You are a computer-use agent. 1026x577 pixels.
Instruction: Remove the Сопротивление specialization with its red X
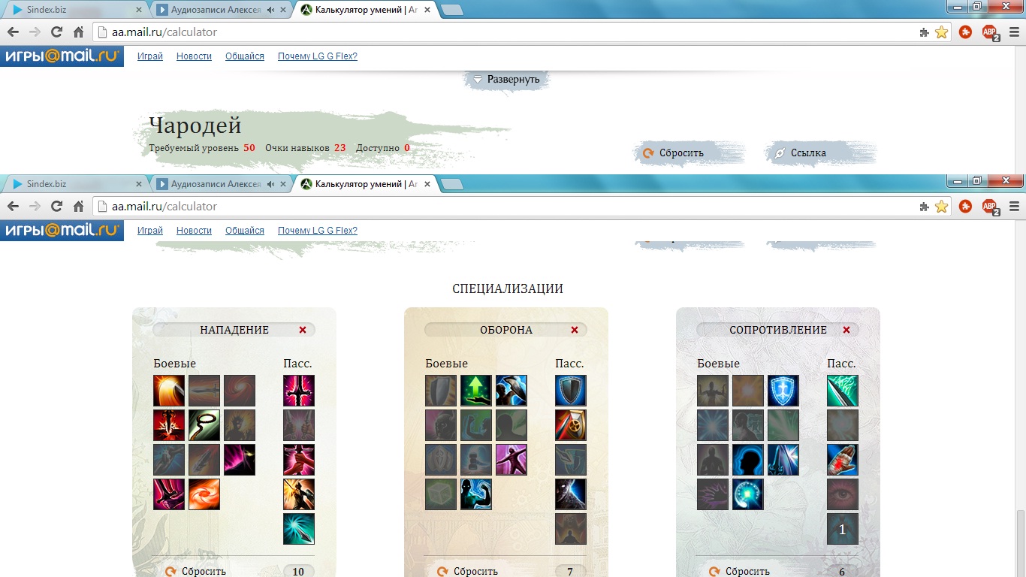click(x=846, y=330)
